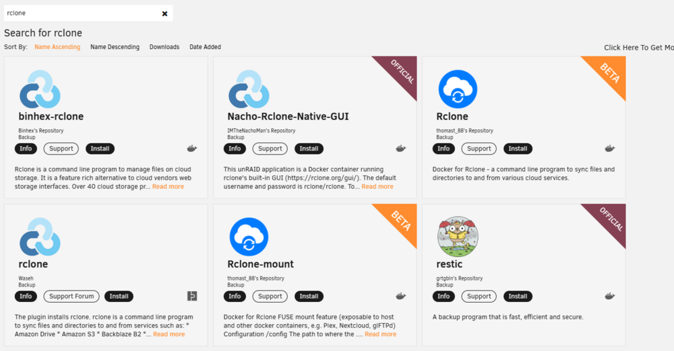Click the Docker whale icon on binhex-rclone card

click(191, 149)
